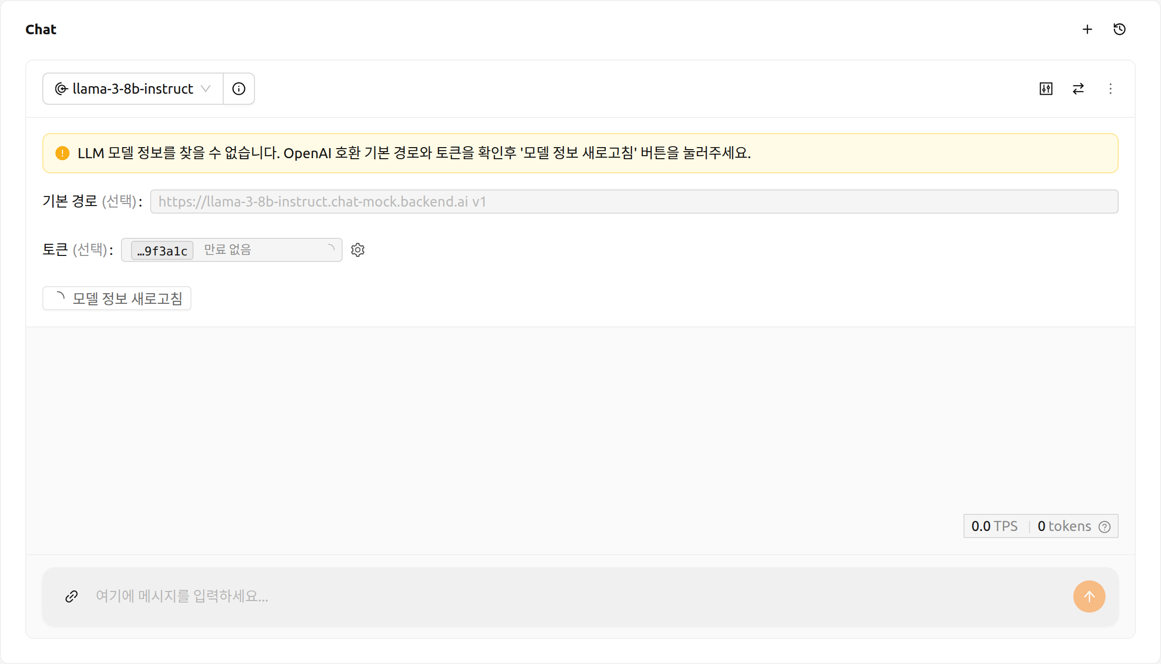Screen dimensions: 1161x664
Task: Open the token selection dropdown
Action: pyautogui.click(x=232, y=250)
